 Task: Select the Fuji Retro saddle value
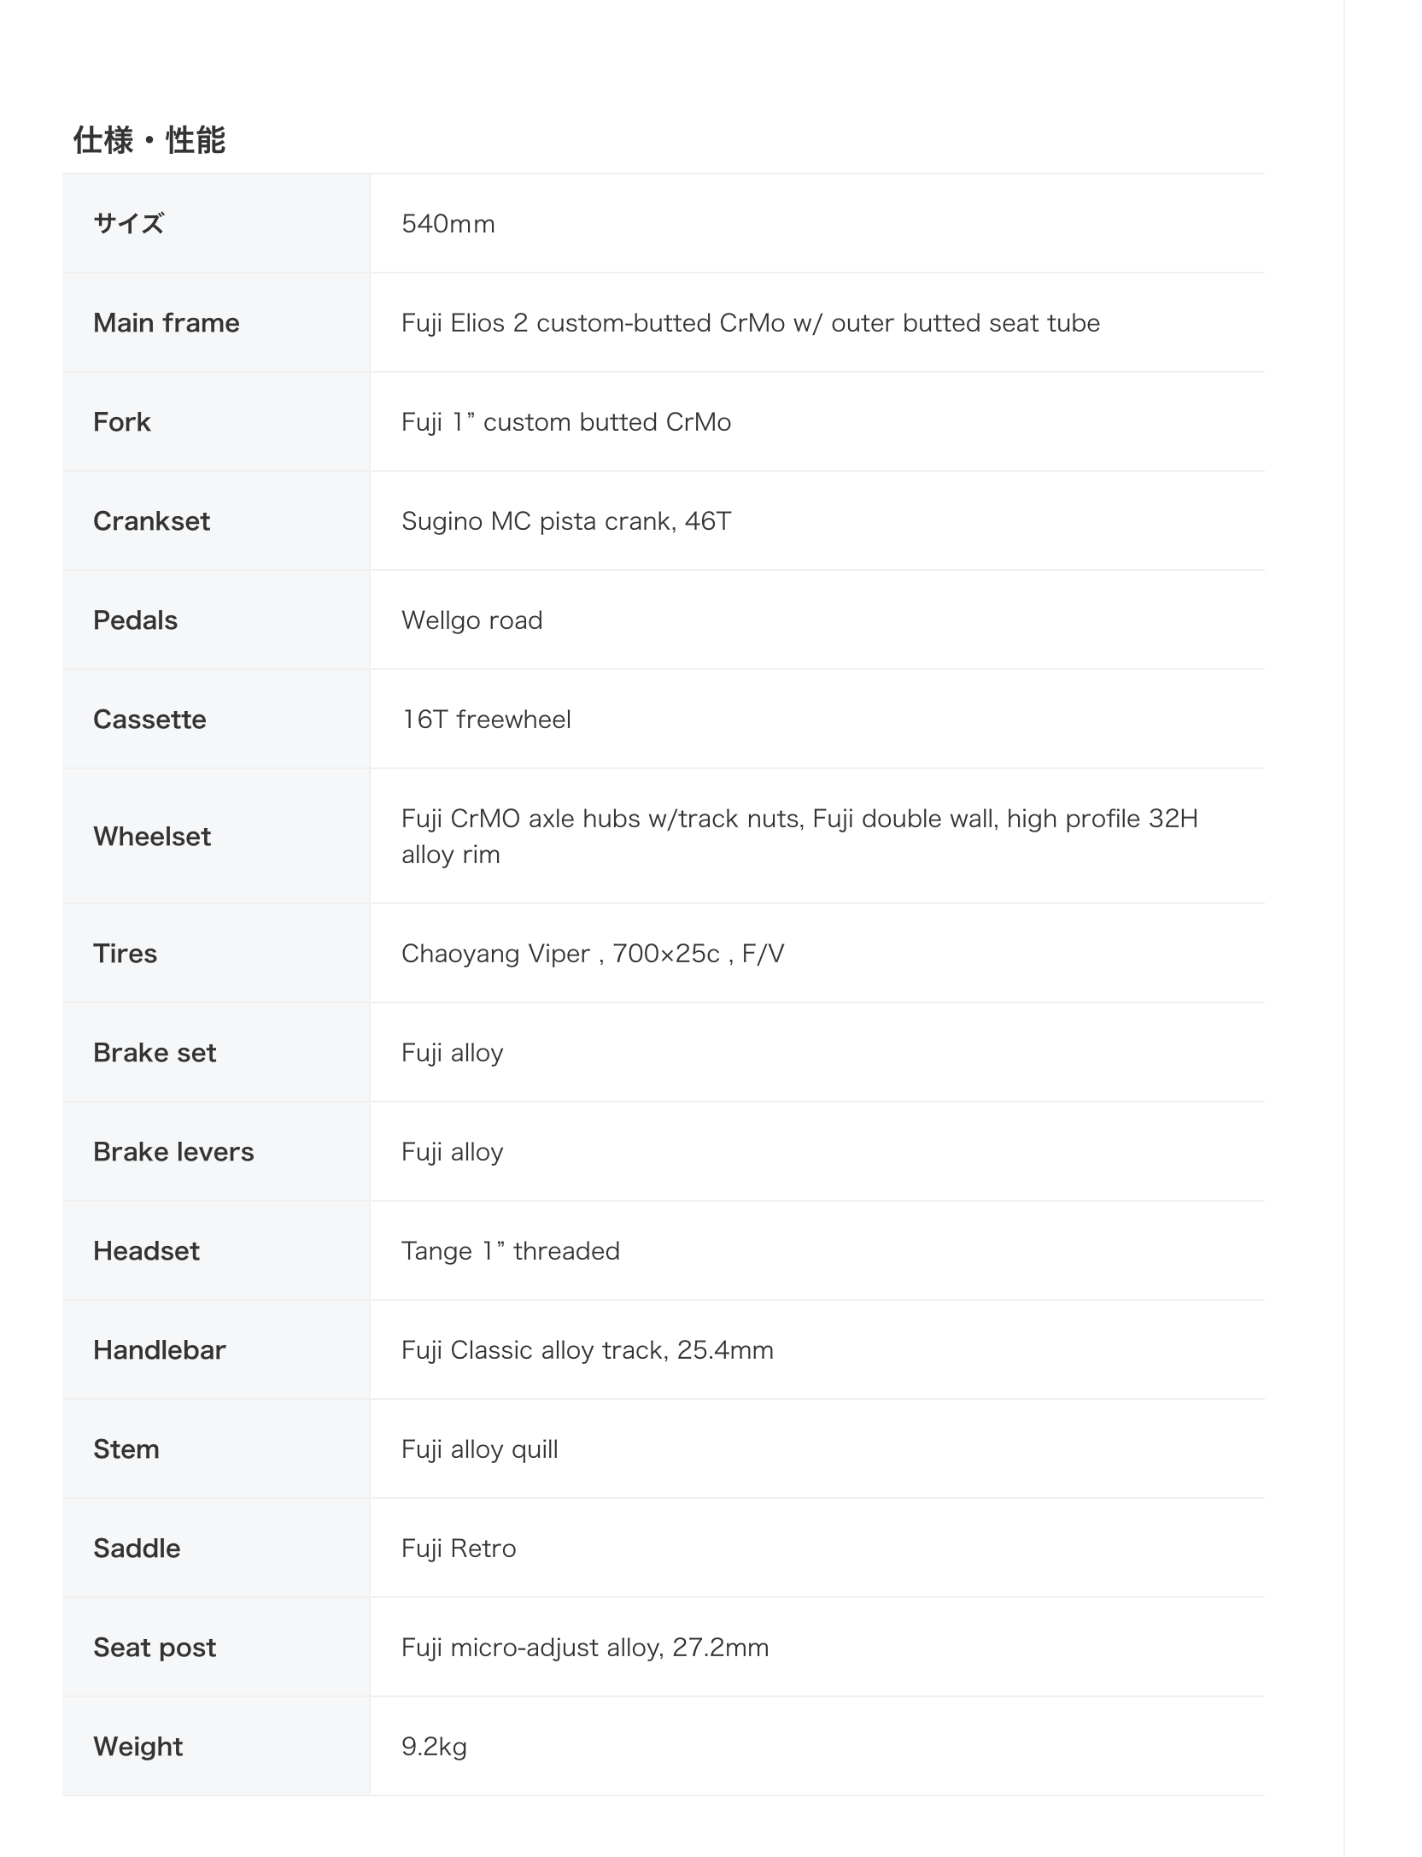click(459, 1548)
